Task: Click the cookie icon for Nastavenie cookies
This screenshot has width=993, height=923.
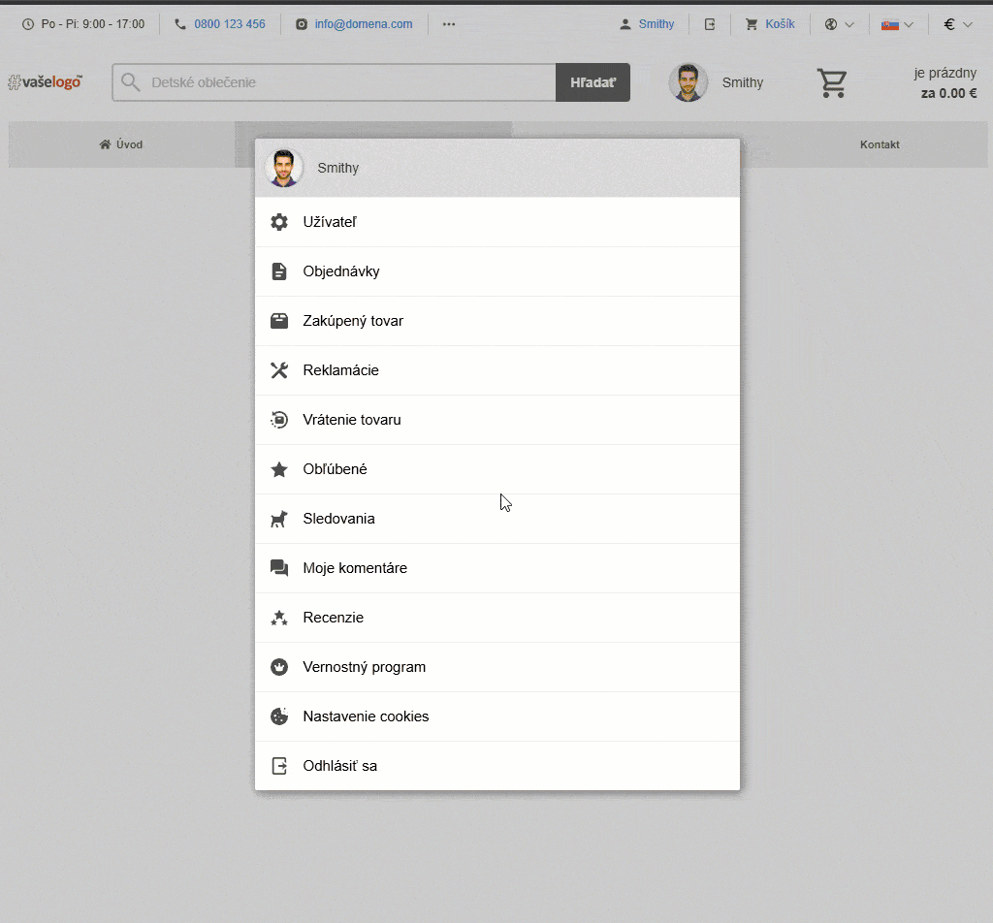Action: (x=279, y=716)
